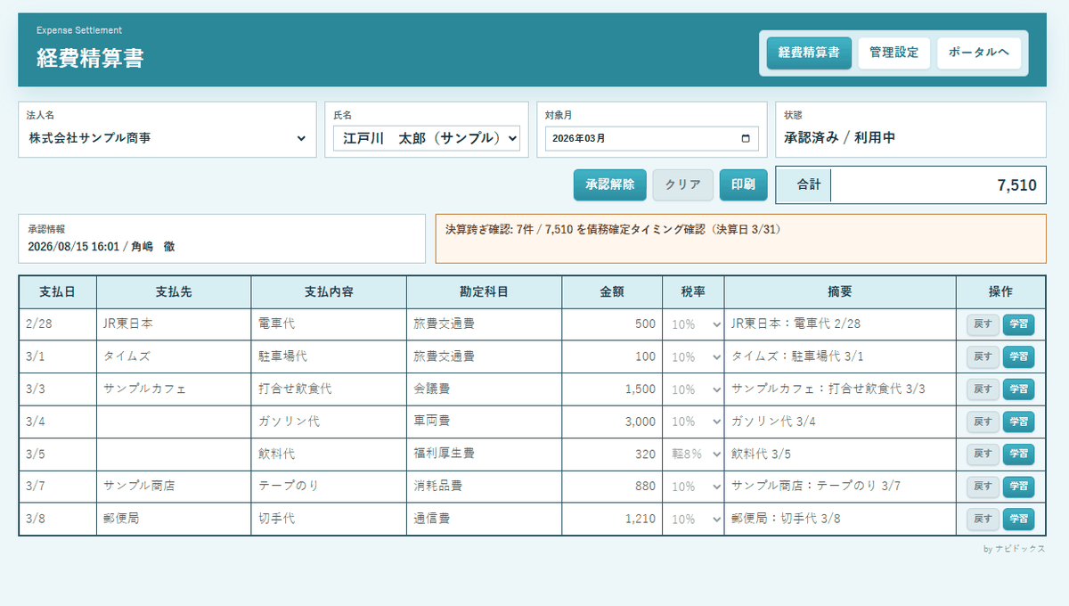Click 学習 in the サンプルカフェ row
Viewport: 1069px width, 606px height.
click(1019, 389)
